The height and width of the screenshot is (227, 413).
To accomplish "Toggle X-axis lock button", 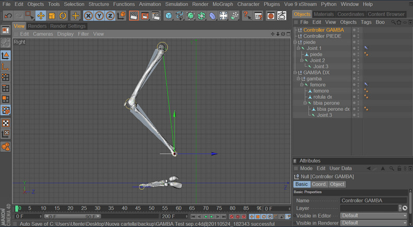I will [88, 16].
